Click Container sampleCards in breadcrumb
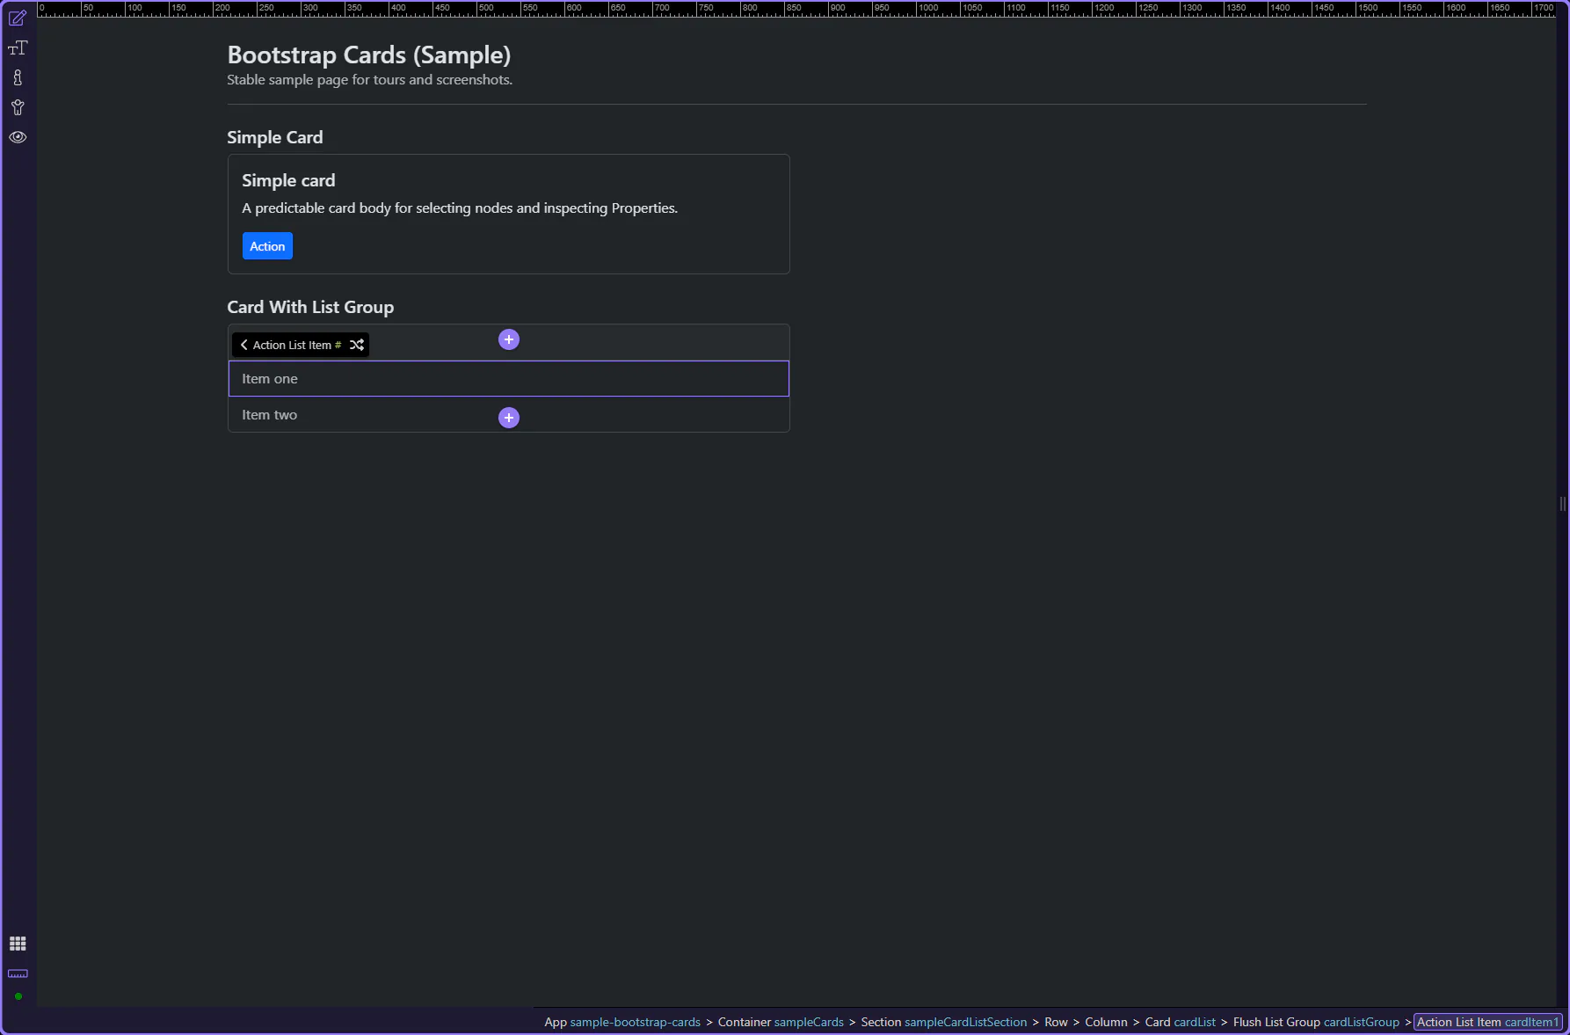Viewport: 1570px width, 1035px height. click(x=780, y=1022)
